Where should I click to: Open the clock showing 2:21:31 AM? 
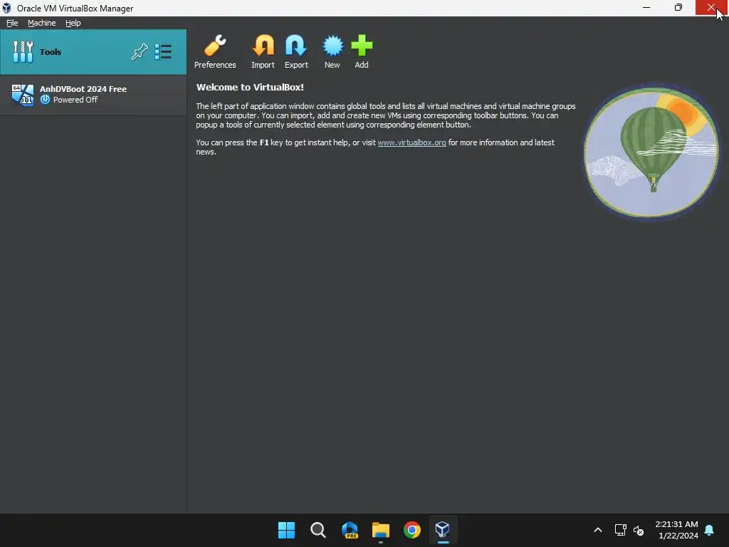tap(676, 530)
